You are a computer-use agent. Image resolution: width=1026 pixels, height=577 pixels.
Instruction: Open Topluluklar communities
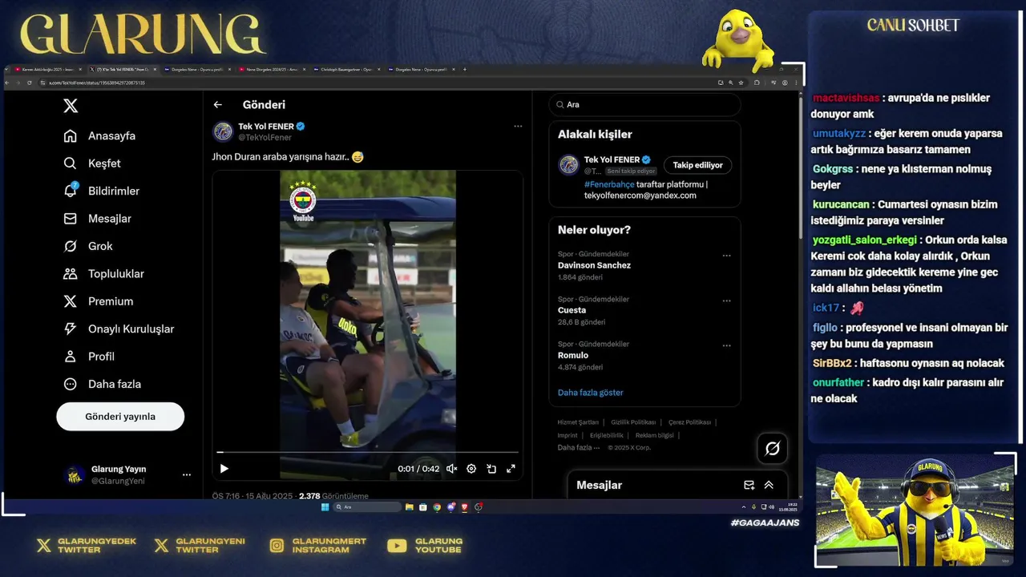103,274
